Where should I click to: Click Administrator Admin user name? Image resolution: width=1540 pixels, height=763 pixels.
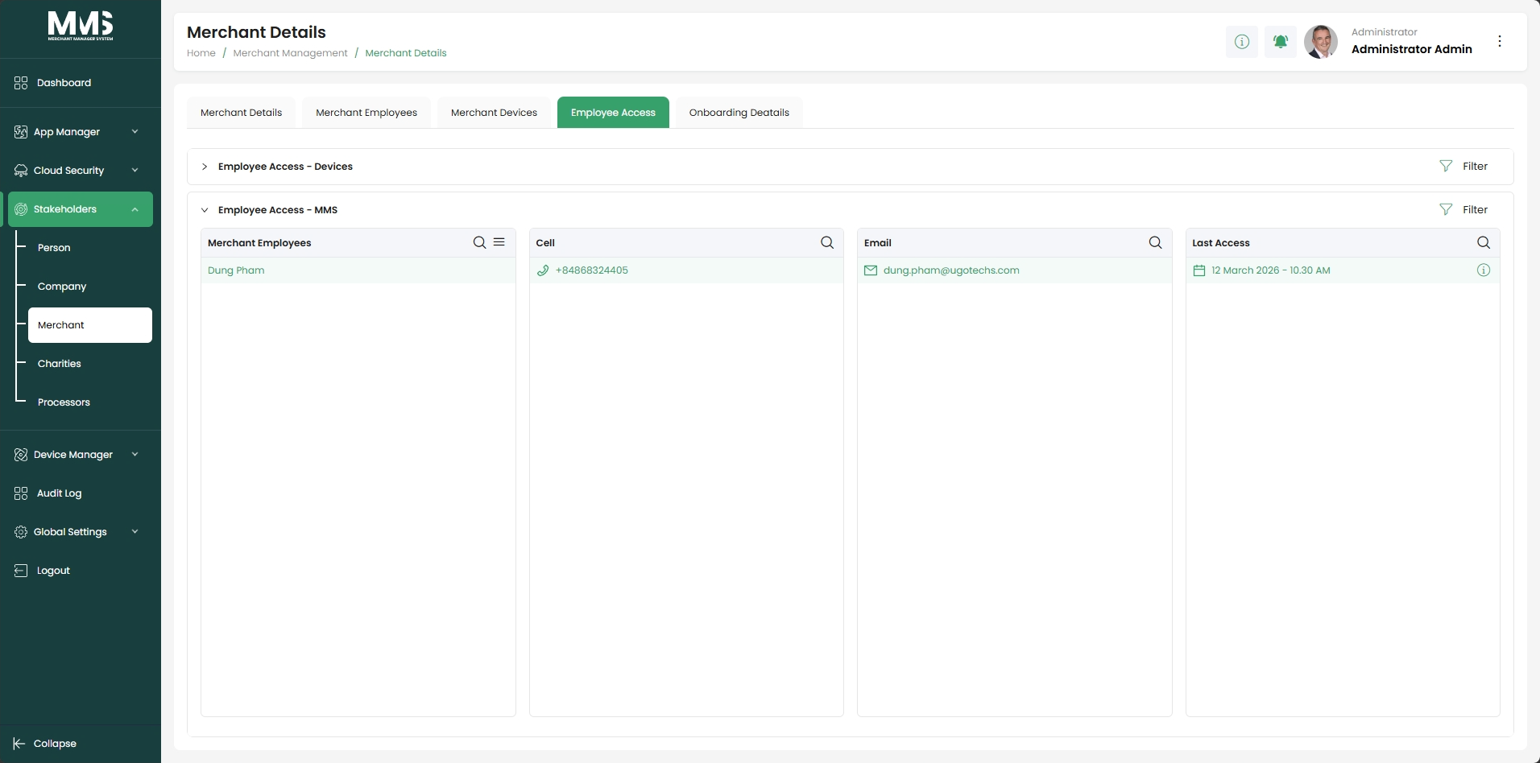[x=1412, y=49]
